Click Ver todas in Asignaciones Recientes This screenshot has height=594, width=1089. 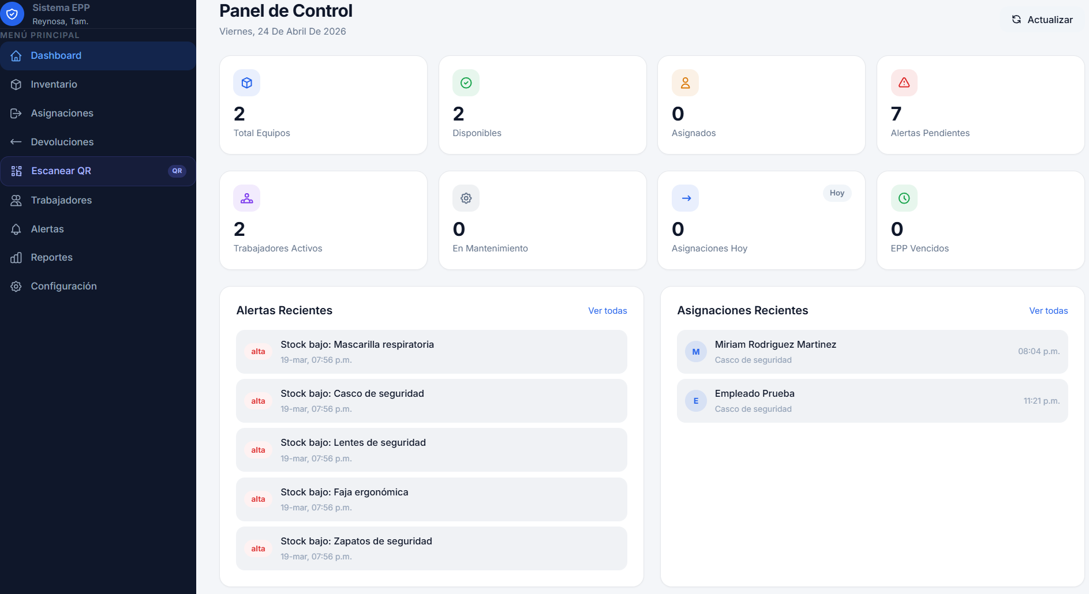click(1048, 311)
